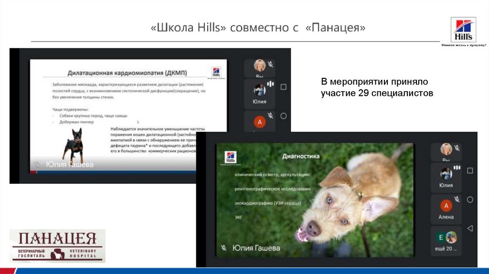Viewport: 489px width, 274px height.
Task: Click muted mic icon on own tile, first screenshot
Action: click(270, 64)
